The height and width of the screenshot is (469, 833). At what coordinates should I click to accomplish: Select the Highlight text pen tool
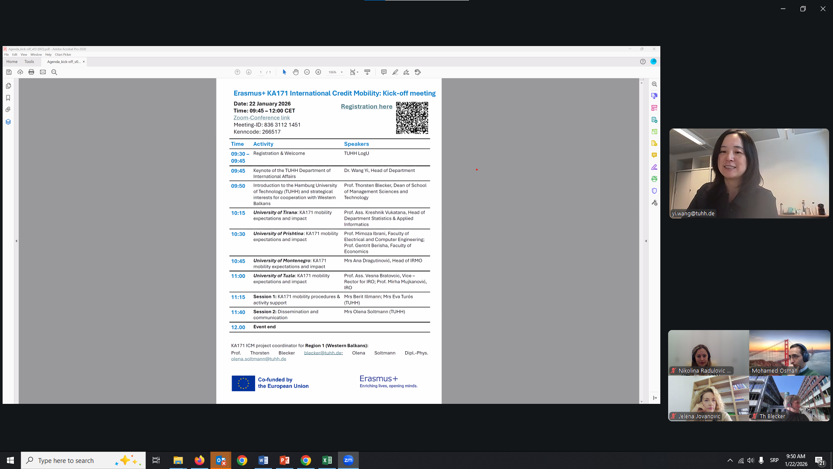tap(395, 72)
